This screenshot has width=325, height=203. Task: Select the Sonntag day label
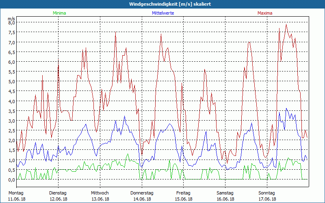(x=267, y=193)
